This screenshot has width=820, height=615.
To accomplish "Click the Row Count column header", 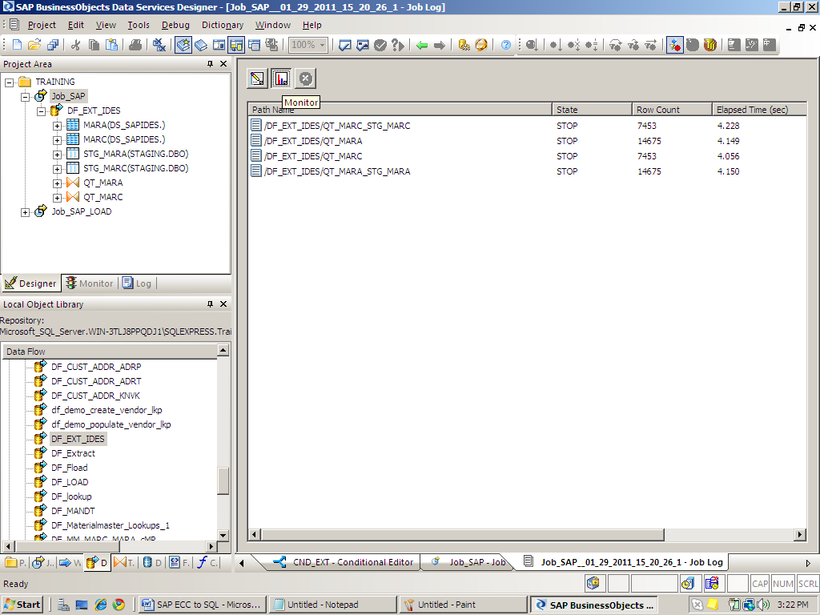I will click(x=672, y=109).
